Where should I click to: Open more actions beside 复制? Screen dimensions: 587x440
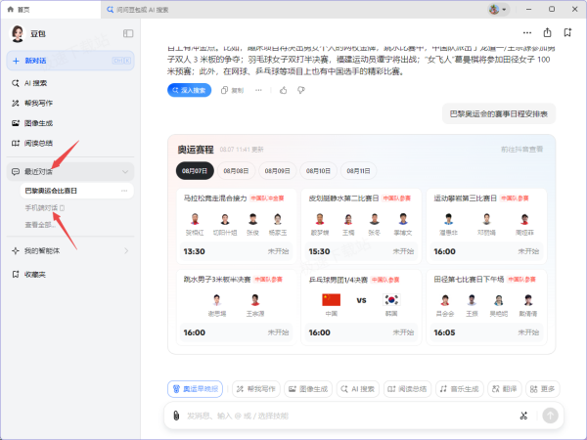[x=258, y=90]
